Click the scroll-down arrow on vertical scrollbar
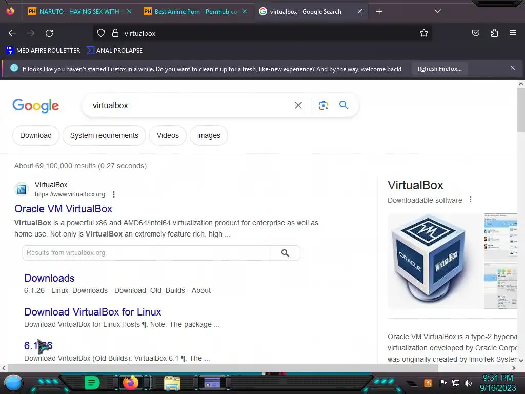This screenshot has height=394, width=525. tap(521, 361)
